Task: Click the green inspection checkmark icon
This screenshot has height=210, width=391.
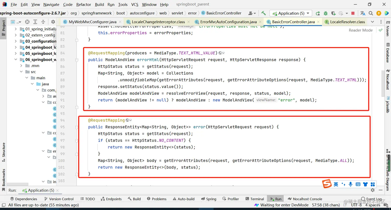Action: tap(380, 30)
